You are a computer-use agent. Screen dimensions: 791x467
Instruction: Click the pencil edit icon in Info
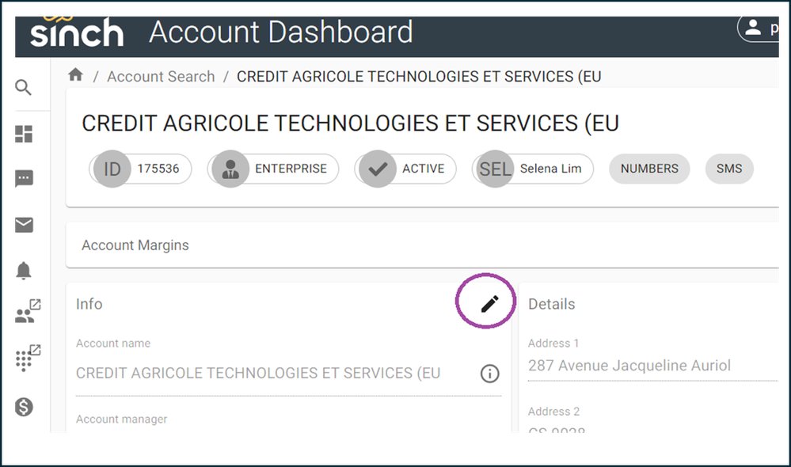pyautogui.click(x=489, y=304)
